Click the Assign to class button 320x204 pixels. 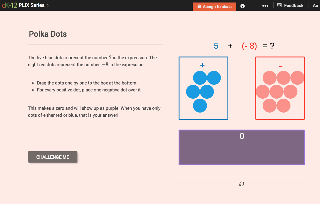click(x=214, y=6)
